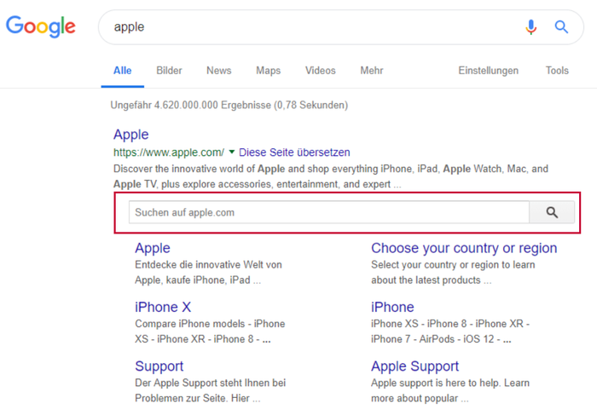The image size is (597, 415).
Task: Click snippet 'Select your country or region to learn'
Action: tap(453, 264)
